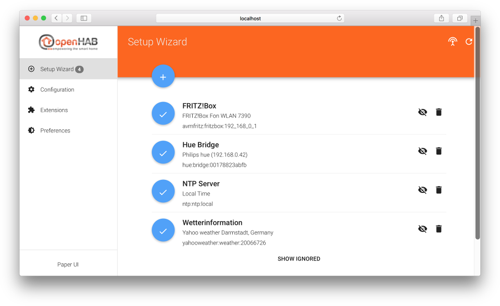Click the Preferences brightness icon
500x306 pixels.
[x=31, y=130]
